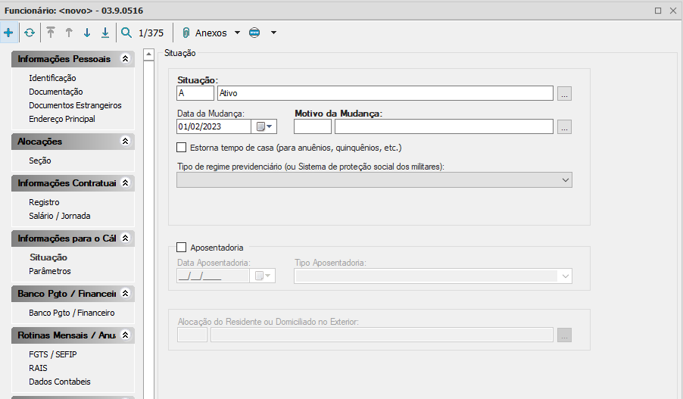Open Tipo de regime previdenciário dropdown
The height and width of the screenshot is (399, 683).
point(565,179)
